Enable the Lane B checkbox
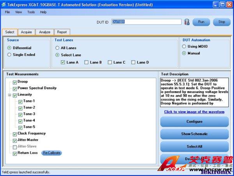 [x=87, y=62]
